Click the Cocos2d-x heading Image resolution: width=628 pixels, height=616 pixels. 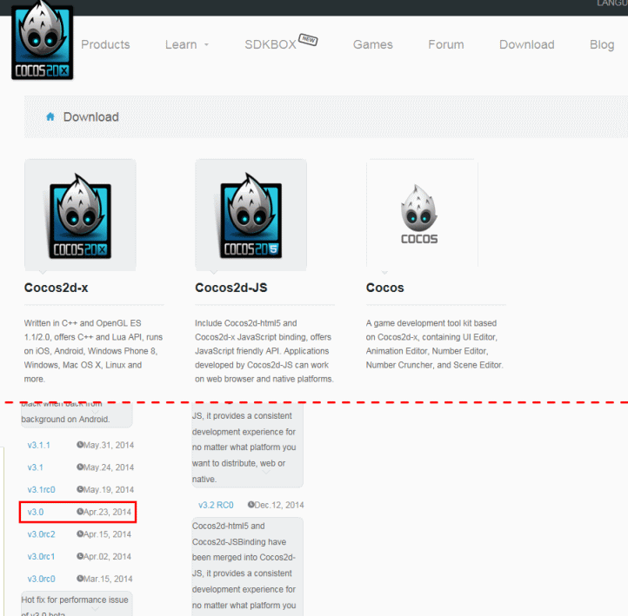coord(56,288)
